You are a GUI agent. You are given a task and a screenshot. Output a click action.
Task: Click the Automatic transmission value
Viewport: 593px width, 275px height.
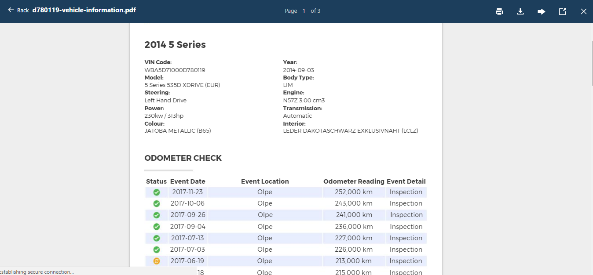point(298,116)
